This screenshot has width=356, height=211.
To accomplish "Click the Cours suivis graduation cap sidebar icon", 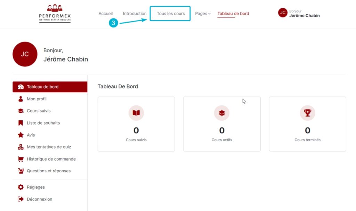I will click(x=21, y=111).
